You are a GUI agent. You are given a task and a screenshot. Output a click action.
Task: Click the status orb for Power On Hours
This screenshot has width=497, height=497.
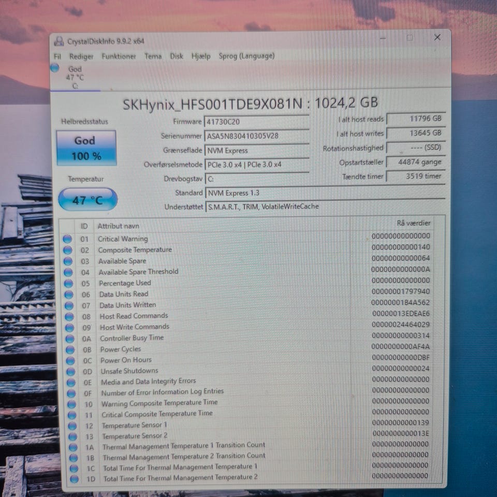(x=70, y=361)
